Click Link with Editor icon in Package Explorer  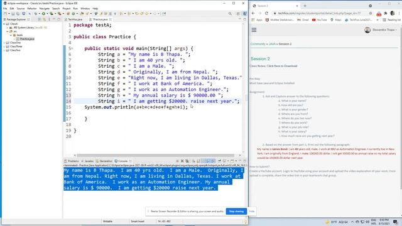click(45, 19)
